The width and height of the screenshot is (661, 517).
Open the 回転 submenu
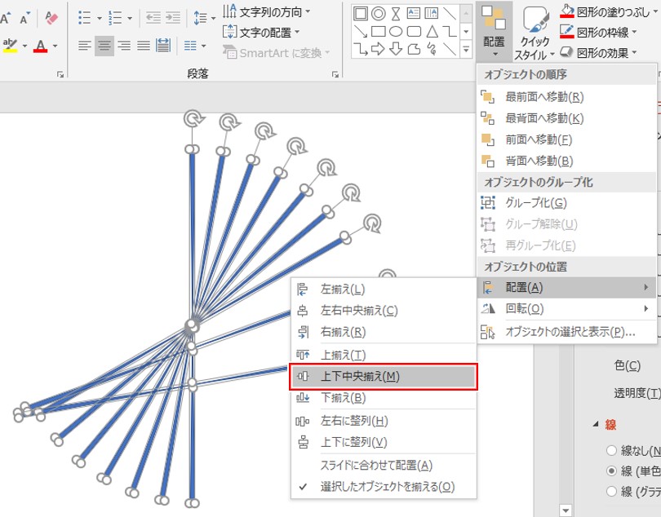coord(522,310)
